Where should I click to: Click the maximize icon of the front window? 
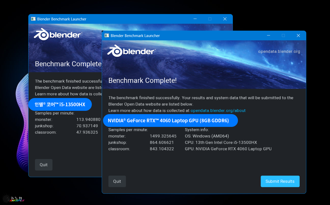click(x=283, y=35)
